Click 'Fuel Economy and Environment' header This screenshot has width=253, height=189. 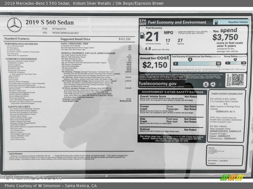point(177,22)
